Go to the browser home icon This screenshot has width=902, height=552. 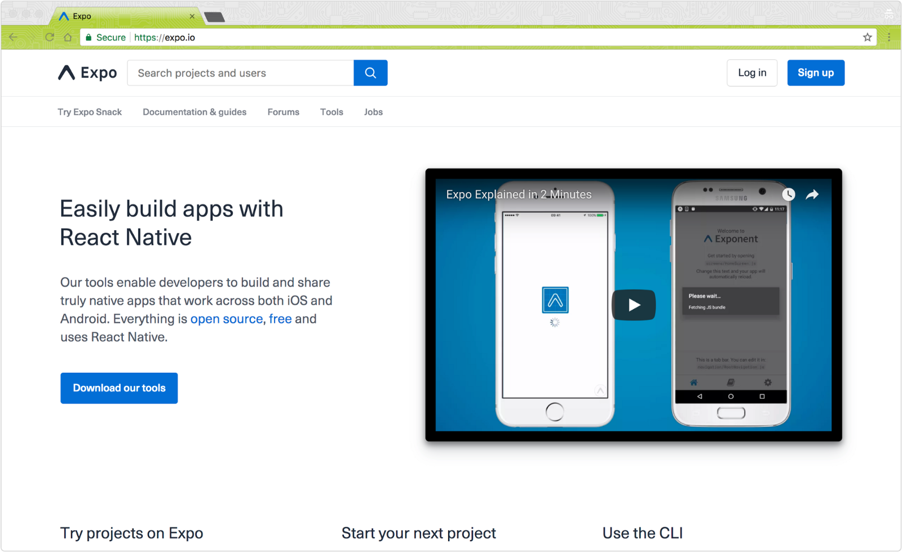[x=68, y=37]
